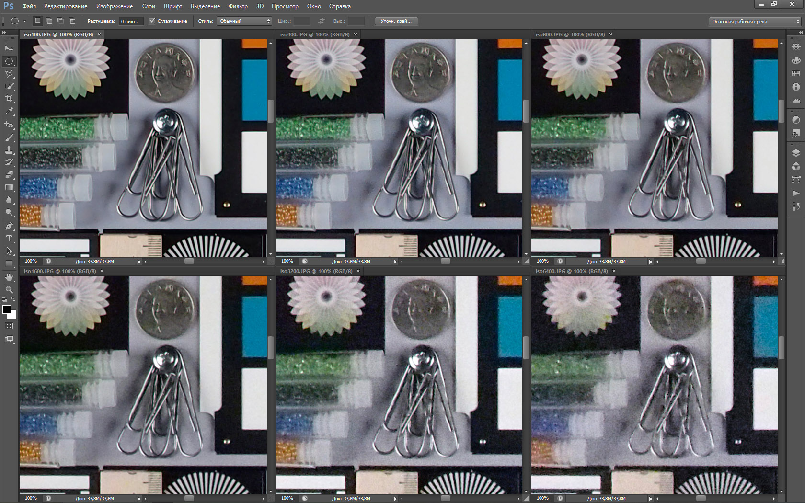
Task: Open the Редактирование menu
Action: coord(66,6)
